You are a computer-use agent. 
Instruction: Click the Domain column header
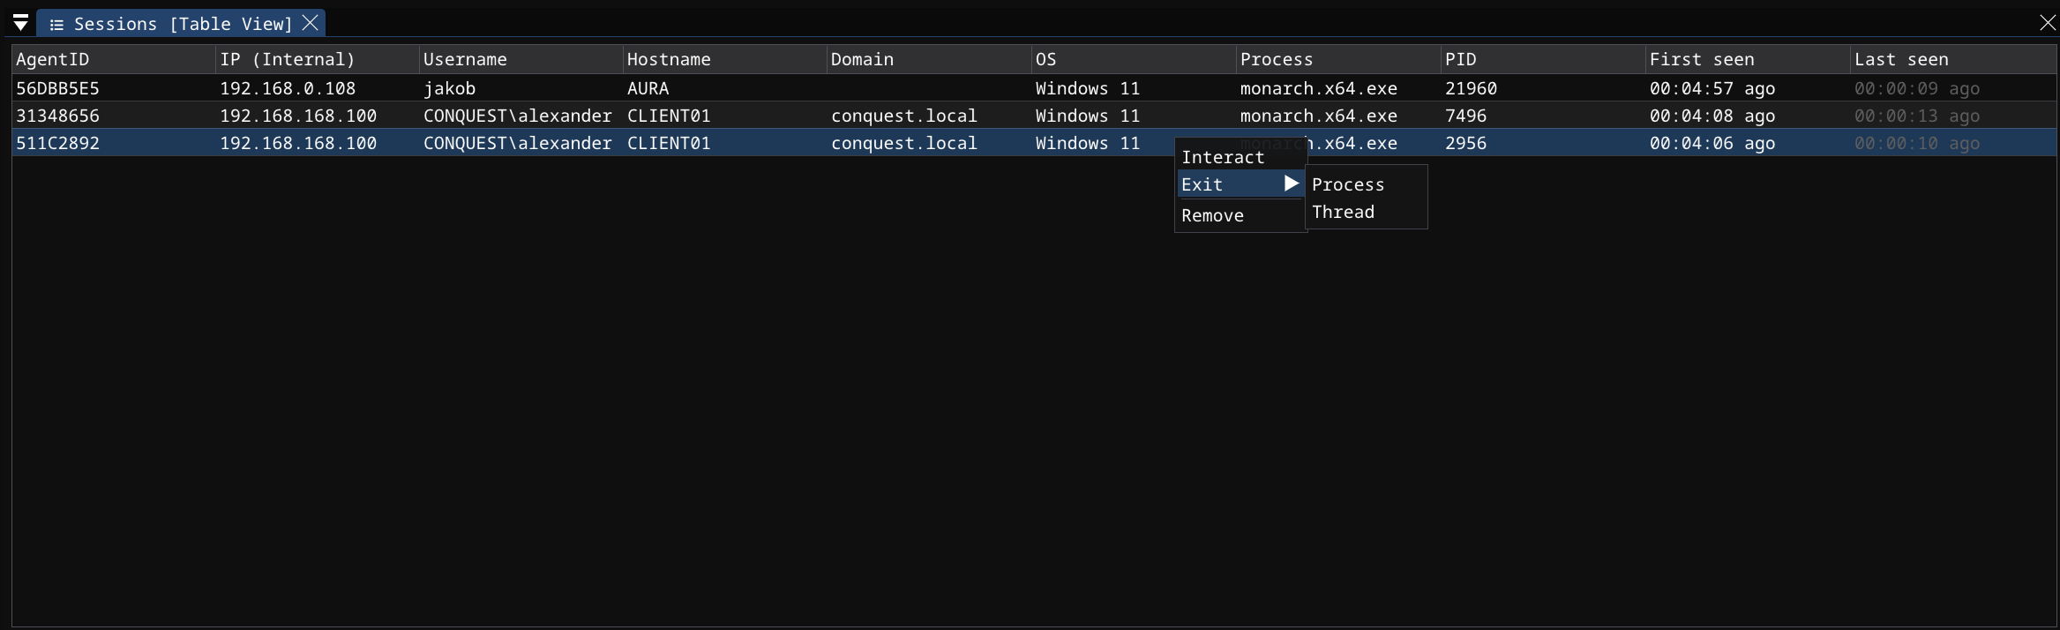[862, 59]
